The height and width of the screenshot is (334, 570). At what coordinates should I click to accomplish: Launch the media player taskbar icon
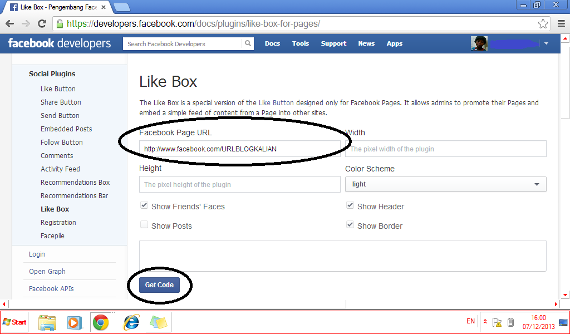(x=74, y=323)
